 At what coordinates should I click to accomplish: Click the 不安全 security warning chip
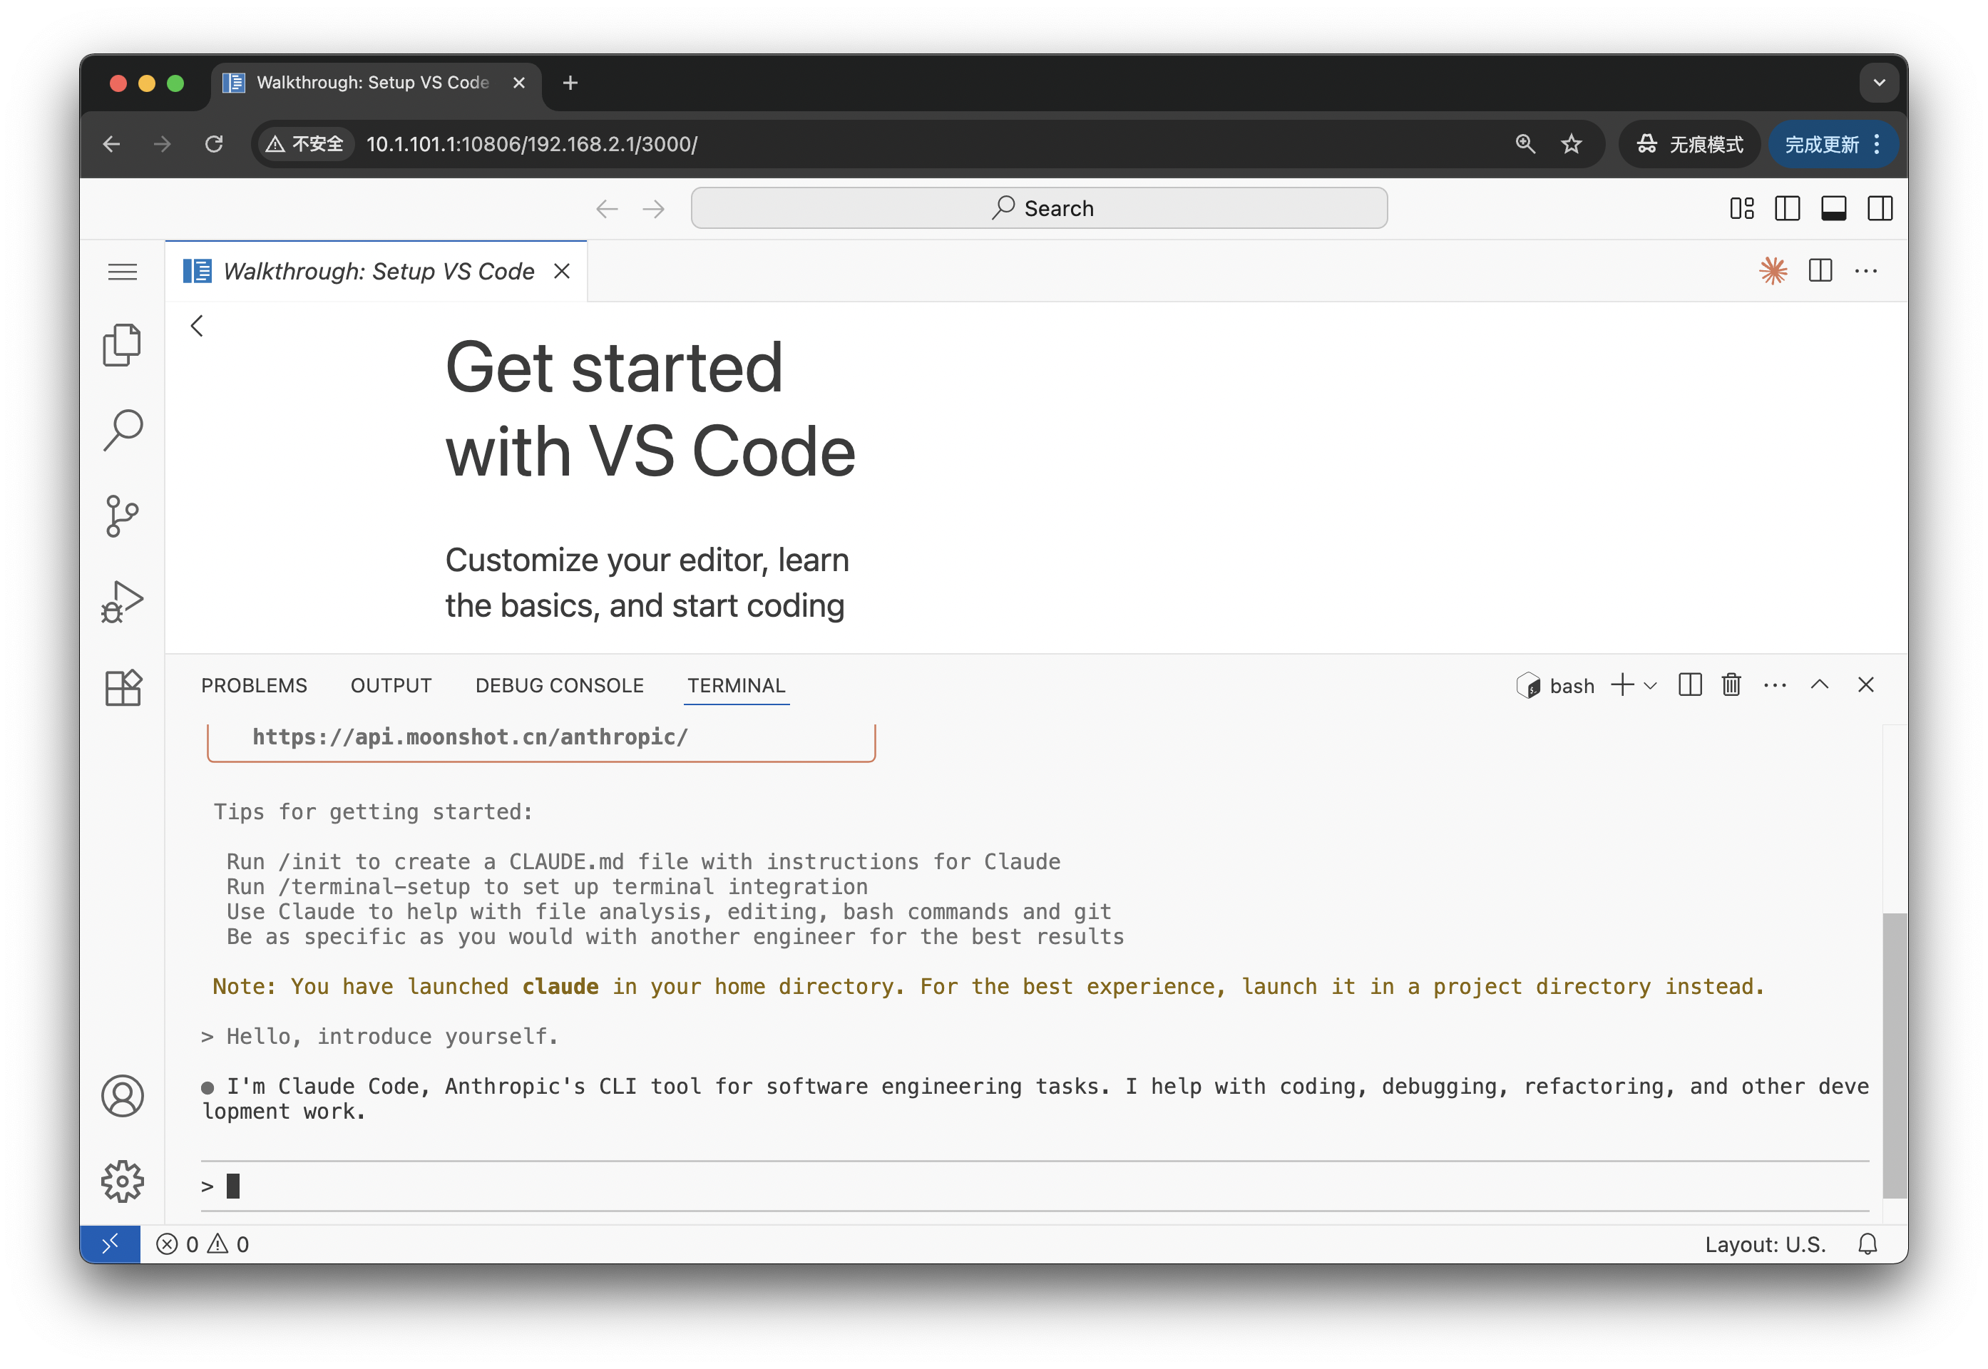304,143
